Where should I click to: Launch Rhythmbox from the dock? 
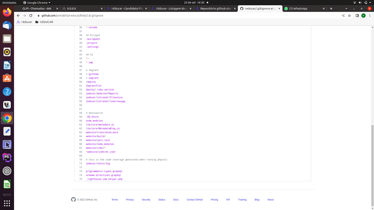7,52
